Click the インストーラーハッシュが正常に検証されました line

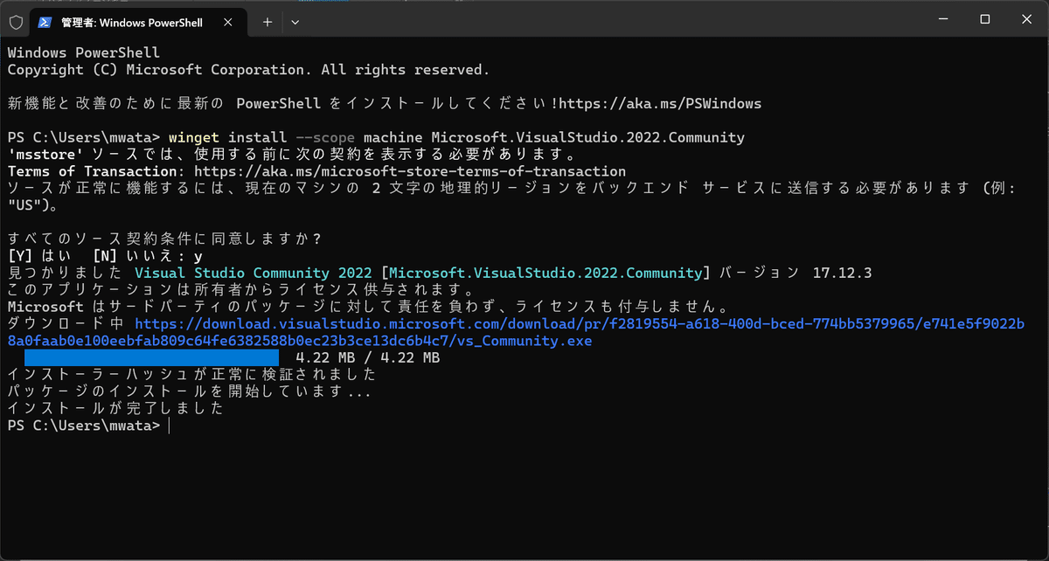click(x=191, y=374)
